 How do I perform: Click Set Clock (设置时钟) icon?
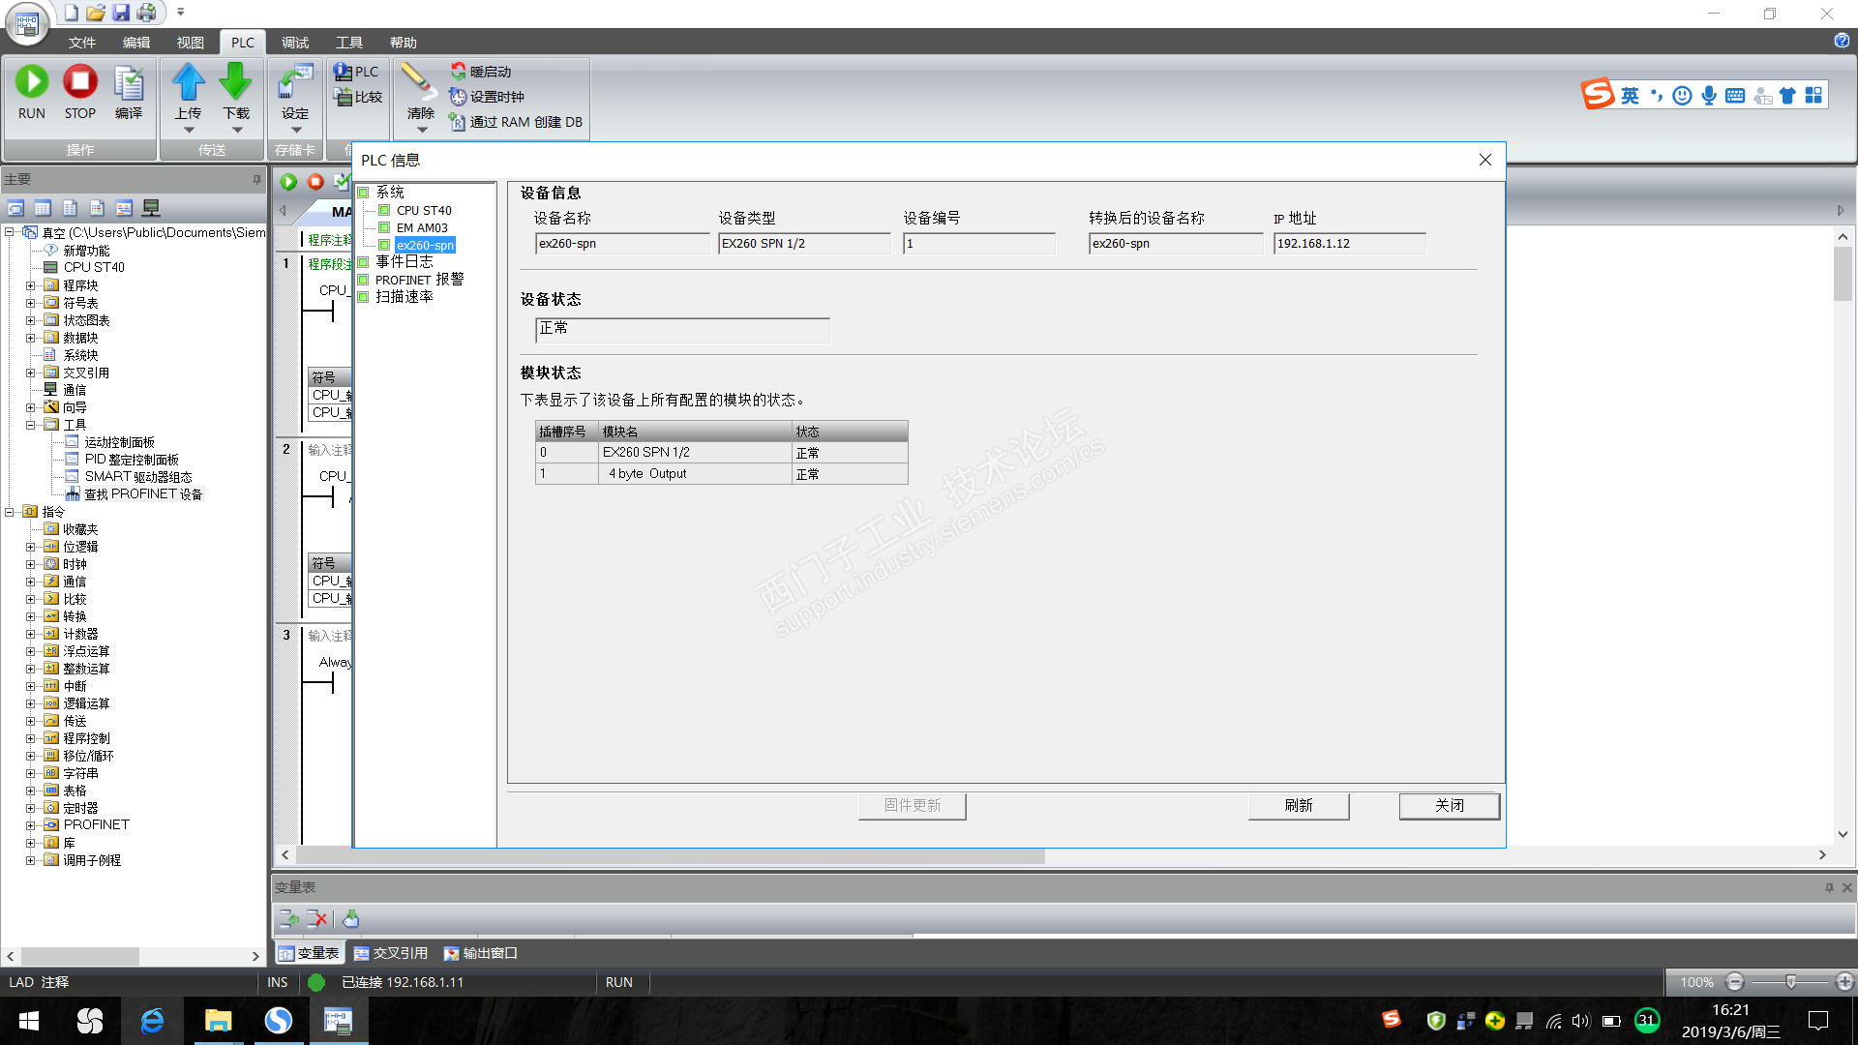[458, 97]
